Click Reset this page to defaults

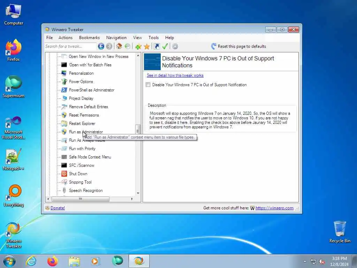238,46
